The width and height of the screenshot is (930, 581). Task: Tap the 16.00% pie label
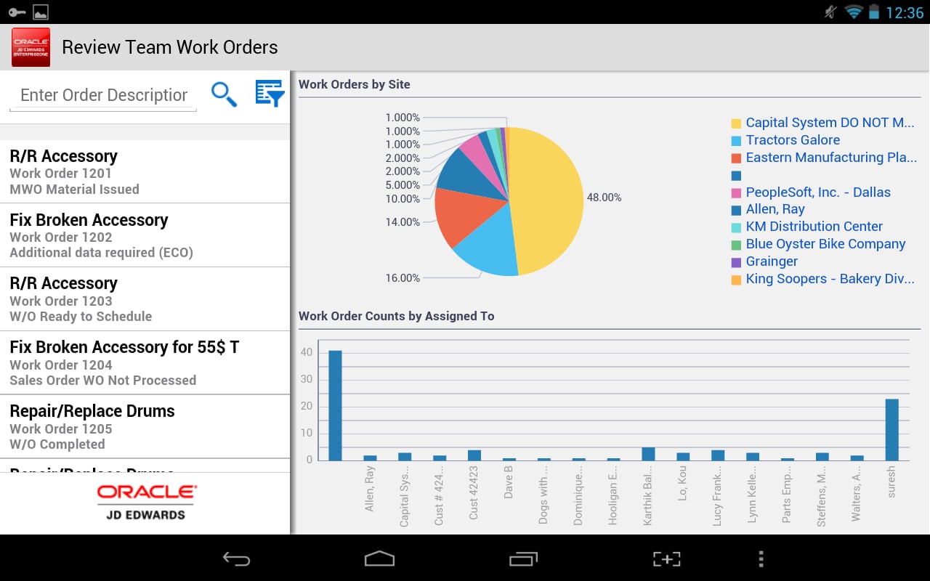403,278
